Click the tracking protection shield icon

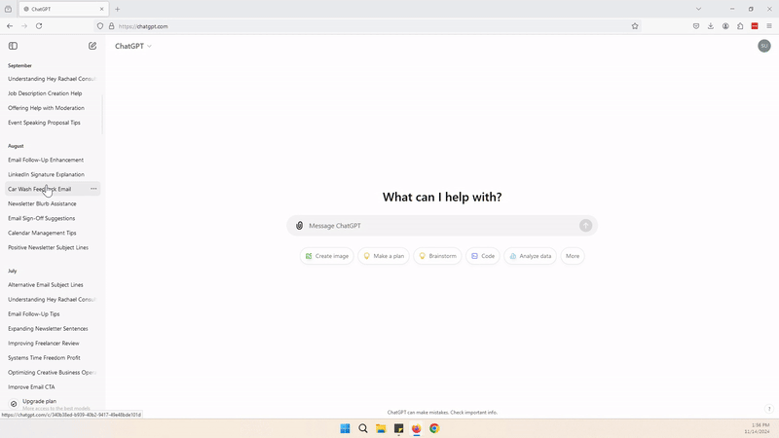(100, 26)
